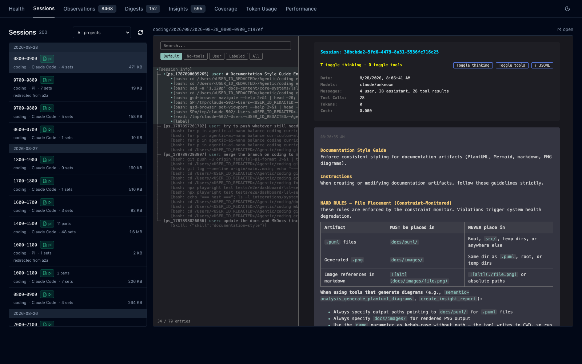Click pi badge on 0600-0700 session

coord(47,130)
